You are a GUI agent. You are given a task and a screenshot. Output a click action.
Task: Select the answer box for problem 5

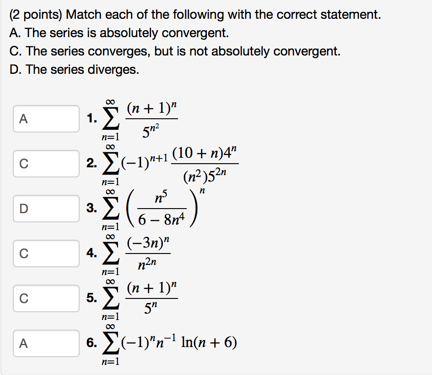point(46,298)
